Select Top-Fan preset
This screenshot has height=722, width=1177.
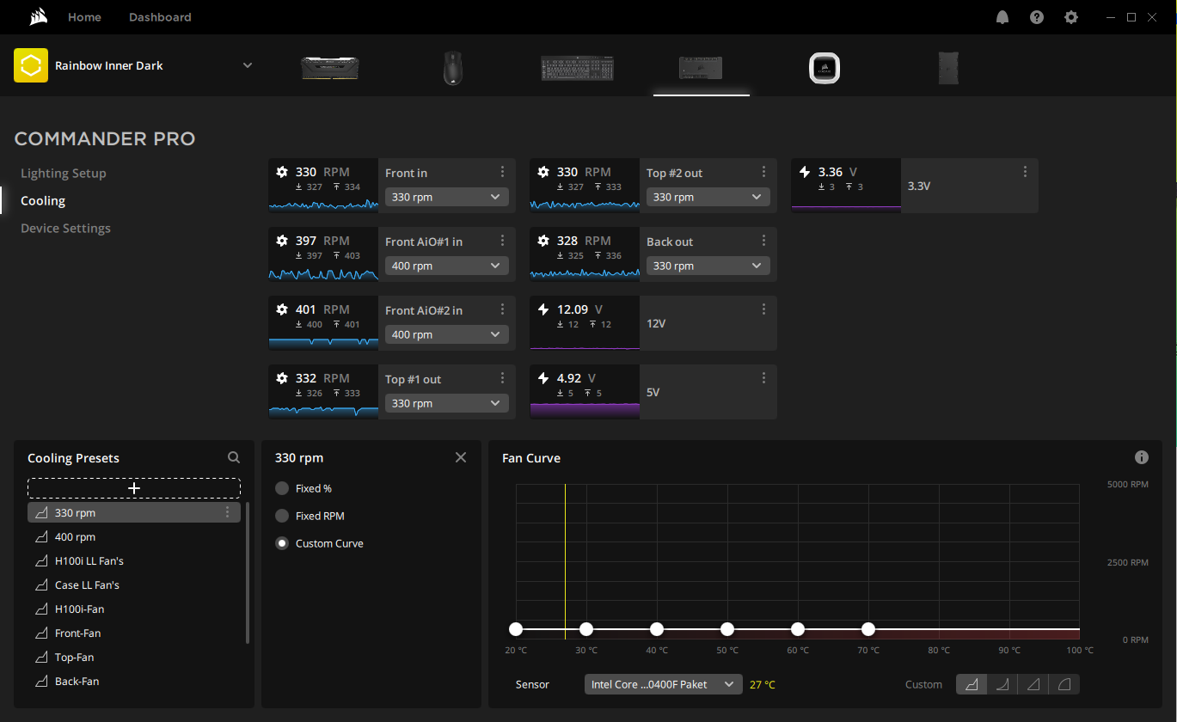tap(134, 657)
